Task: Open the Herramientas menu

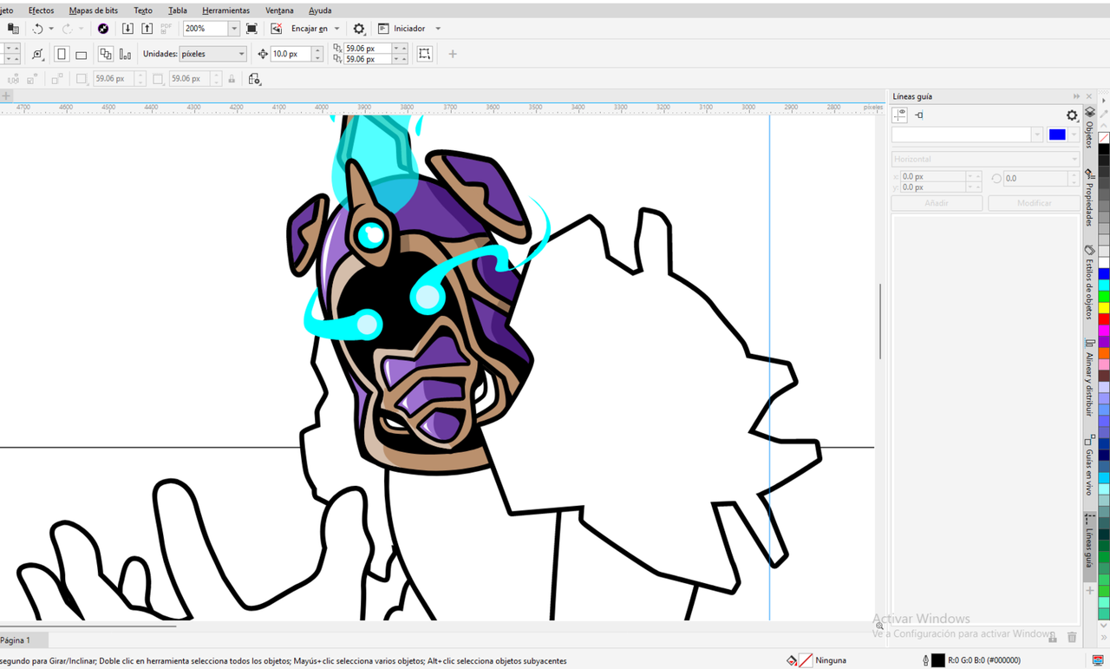Action: (x=225, y=10)
